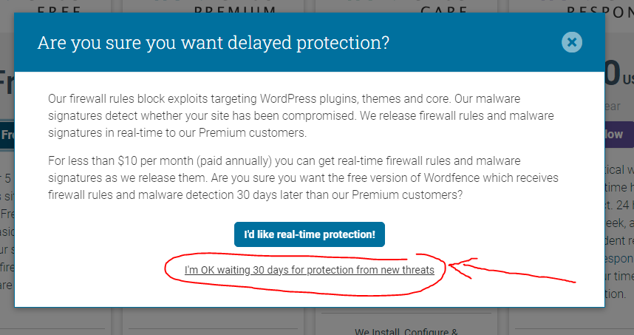This screenshot has width=634, height=335.
Task: Click the hand-drawn red arrow annotation
Action: (x=511, y=270)
